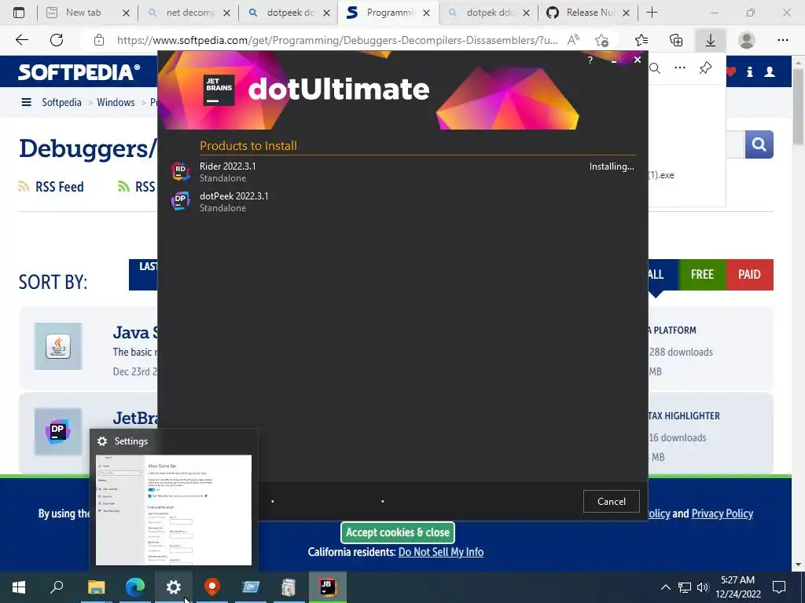
Task: Search downloads magnifier in downloads panel
Action: click(x=655, y=68)
